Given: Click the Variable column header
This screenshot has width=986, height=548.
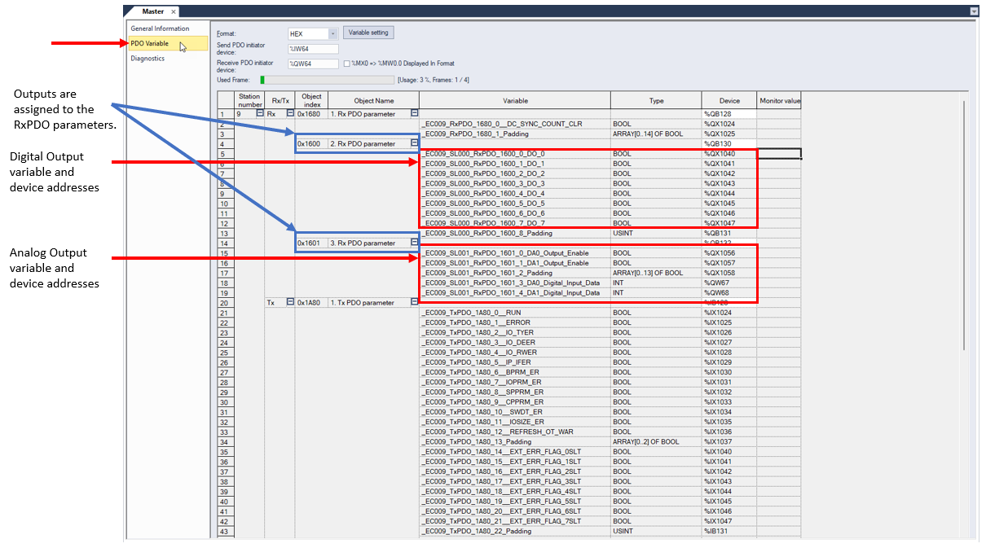Looking at the screenshot, I should (515, 100).
